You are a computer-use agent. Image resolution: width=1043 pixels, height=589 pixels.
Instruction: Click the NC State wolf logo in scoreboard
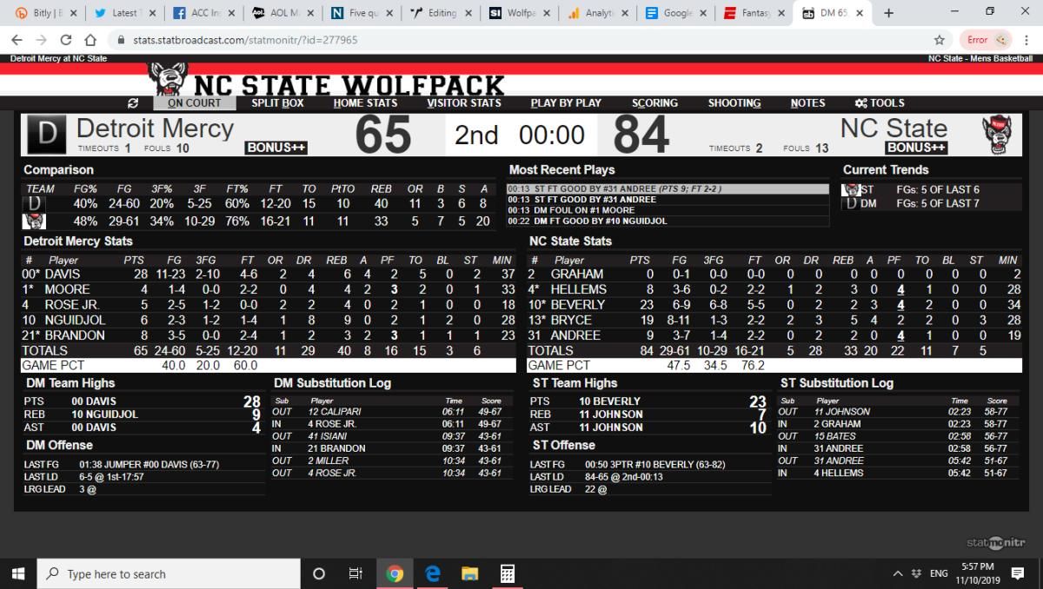click(996, 134)
